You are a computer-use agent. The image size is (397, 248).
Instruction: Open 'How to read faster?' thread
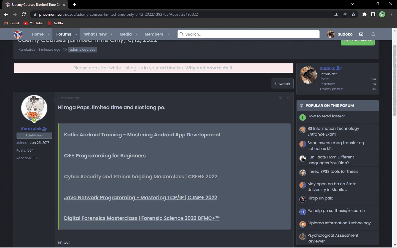coord(326,116)
